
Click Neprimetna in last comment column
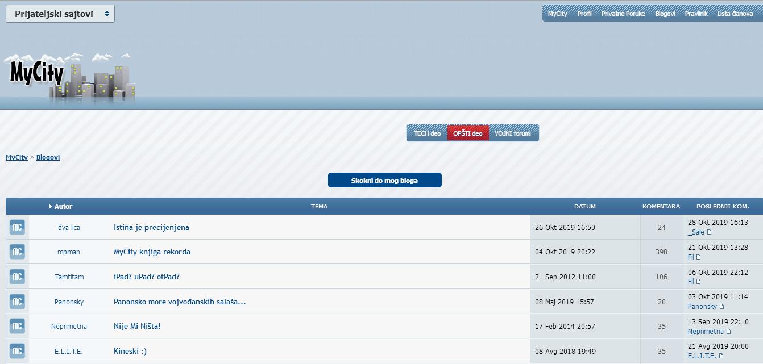coord(706,331)
